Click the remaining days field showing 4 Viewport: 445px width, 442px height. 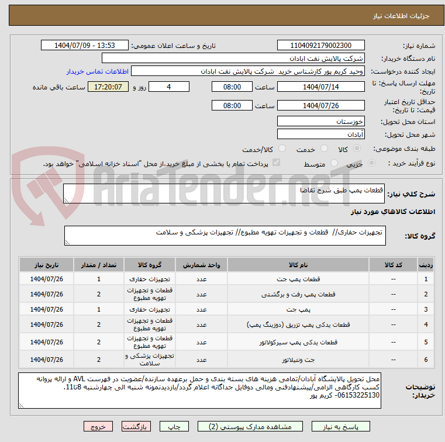(x=169, y=87)
